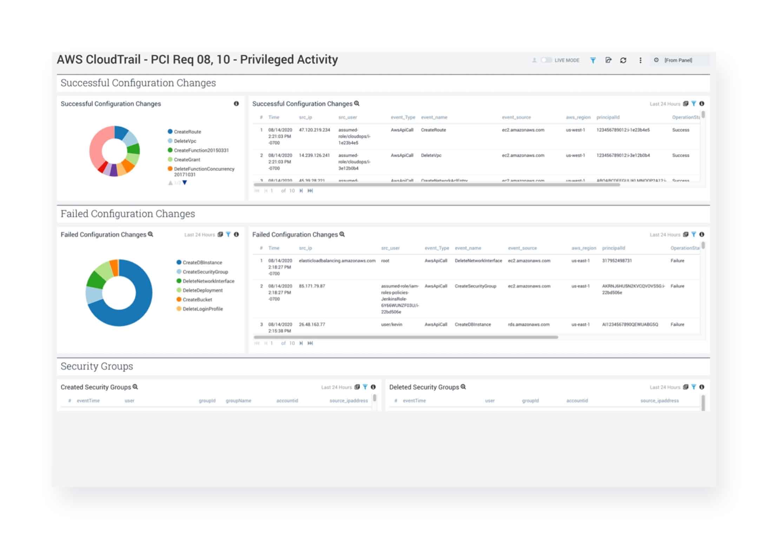Open magnifier search on Successful Configuration Changes table

tap(357, 103)
